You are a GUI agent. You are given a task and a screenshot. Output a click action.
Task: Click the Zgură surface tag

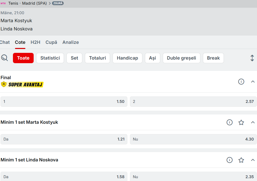tap(58, 3)
